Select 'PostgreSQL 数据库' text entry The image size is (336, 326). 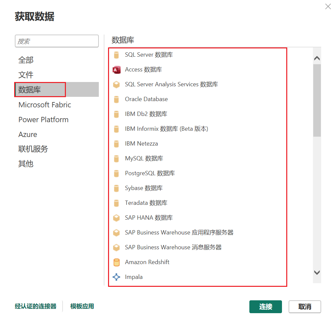(x=150, y=173)
